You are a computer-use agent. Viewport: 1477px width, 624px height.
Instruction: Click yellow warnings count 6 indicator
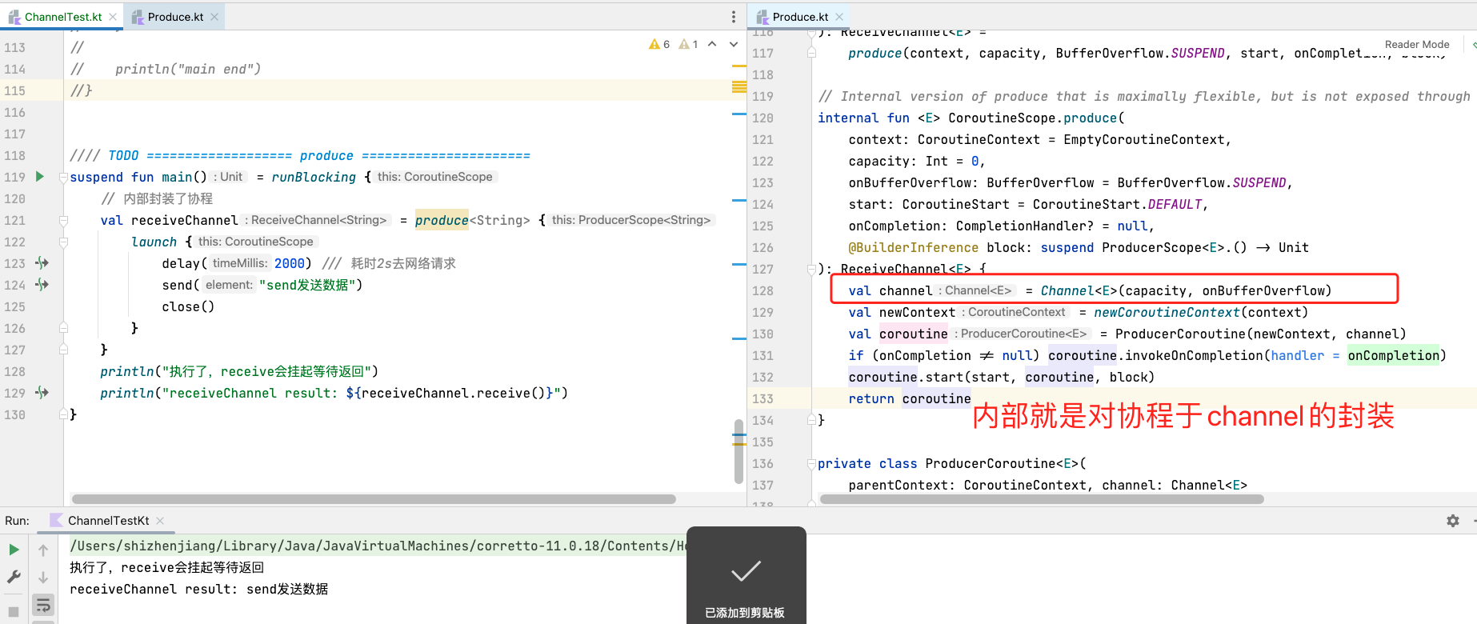point(659,44)
